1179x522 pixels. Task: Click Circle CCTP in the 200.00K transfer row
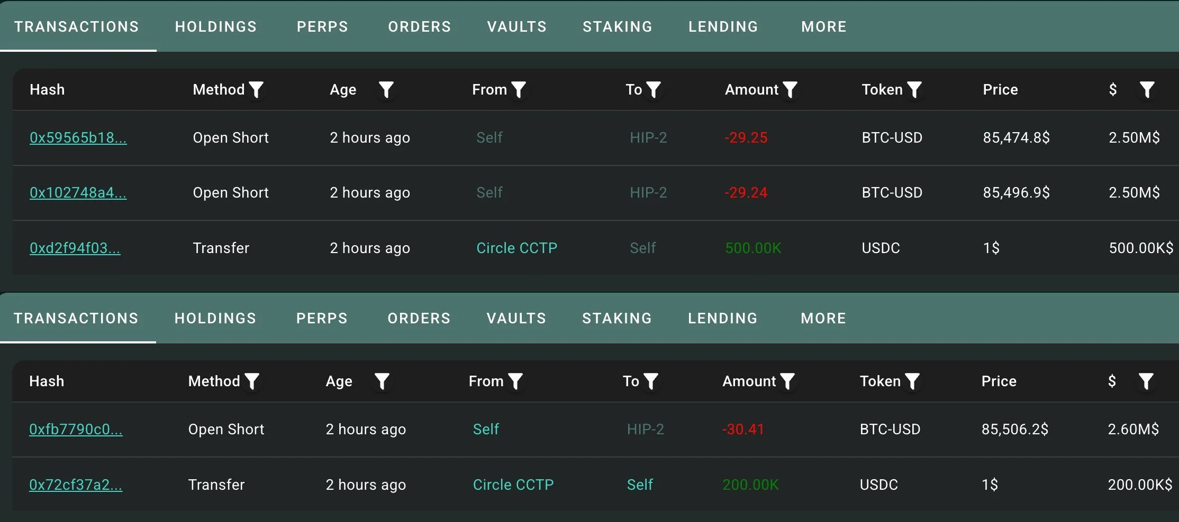coord(513,484)
